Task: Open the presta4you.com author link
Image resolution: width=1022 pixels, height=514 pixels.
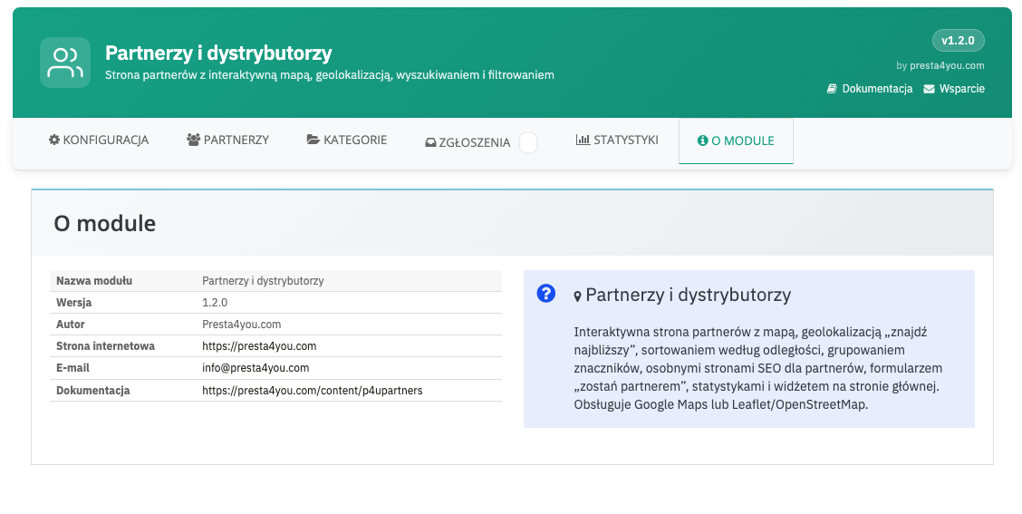Action: (x=947, y=65)
